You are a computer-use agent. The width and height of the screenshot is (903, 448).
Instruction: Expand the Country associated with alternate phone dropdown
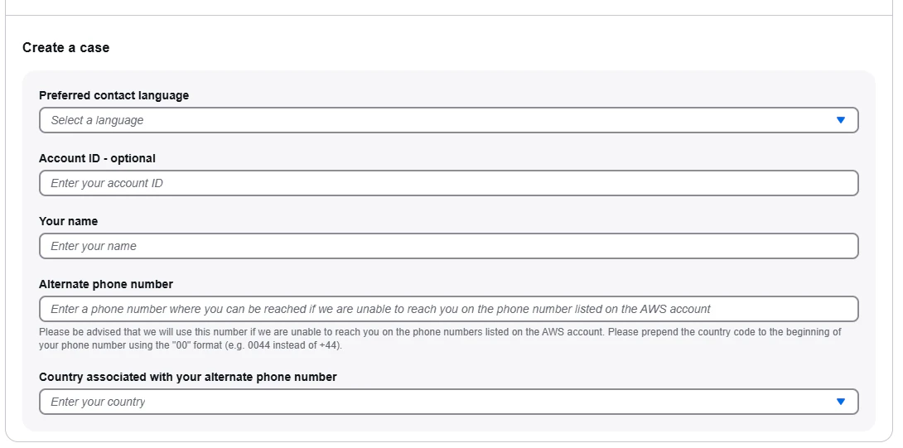pyautogui.click(x=449, y=402)
